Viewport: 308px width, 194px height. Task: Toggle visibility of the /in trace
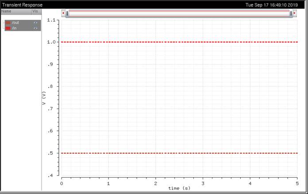(35, 28)
